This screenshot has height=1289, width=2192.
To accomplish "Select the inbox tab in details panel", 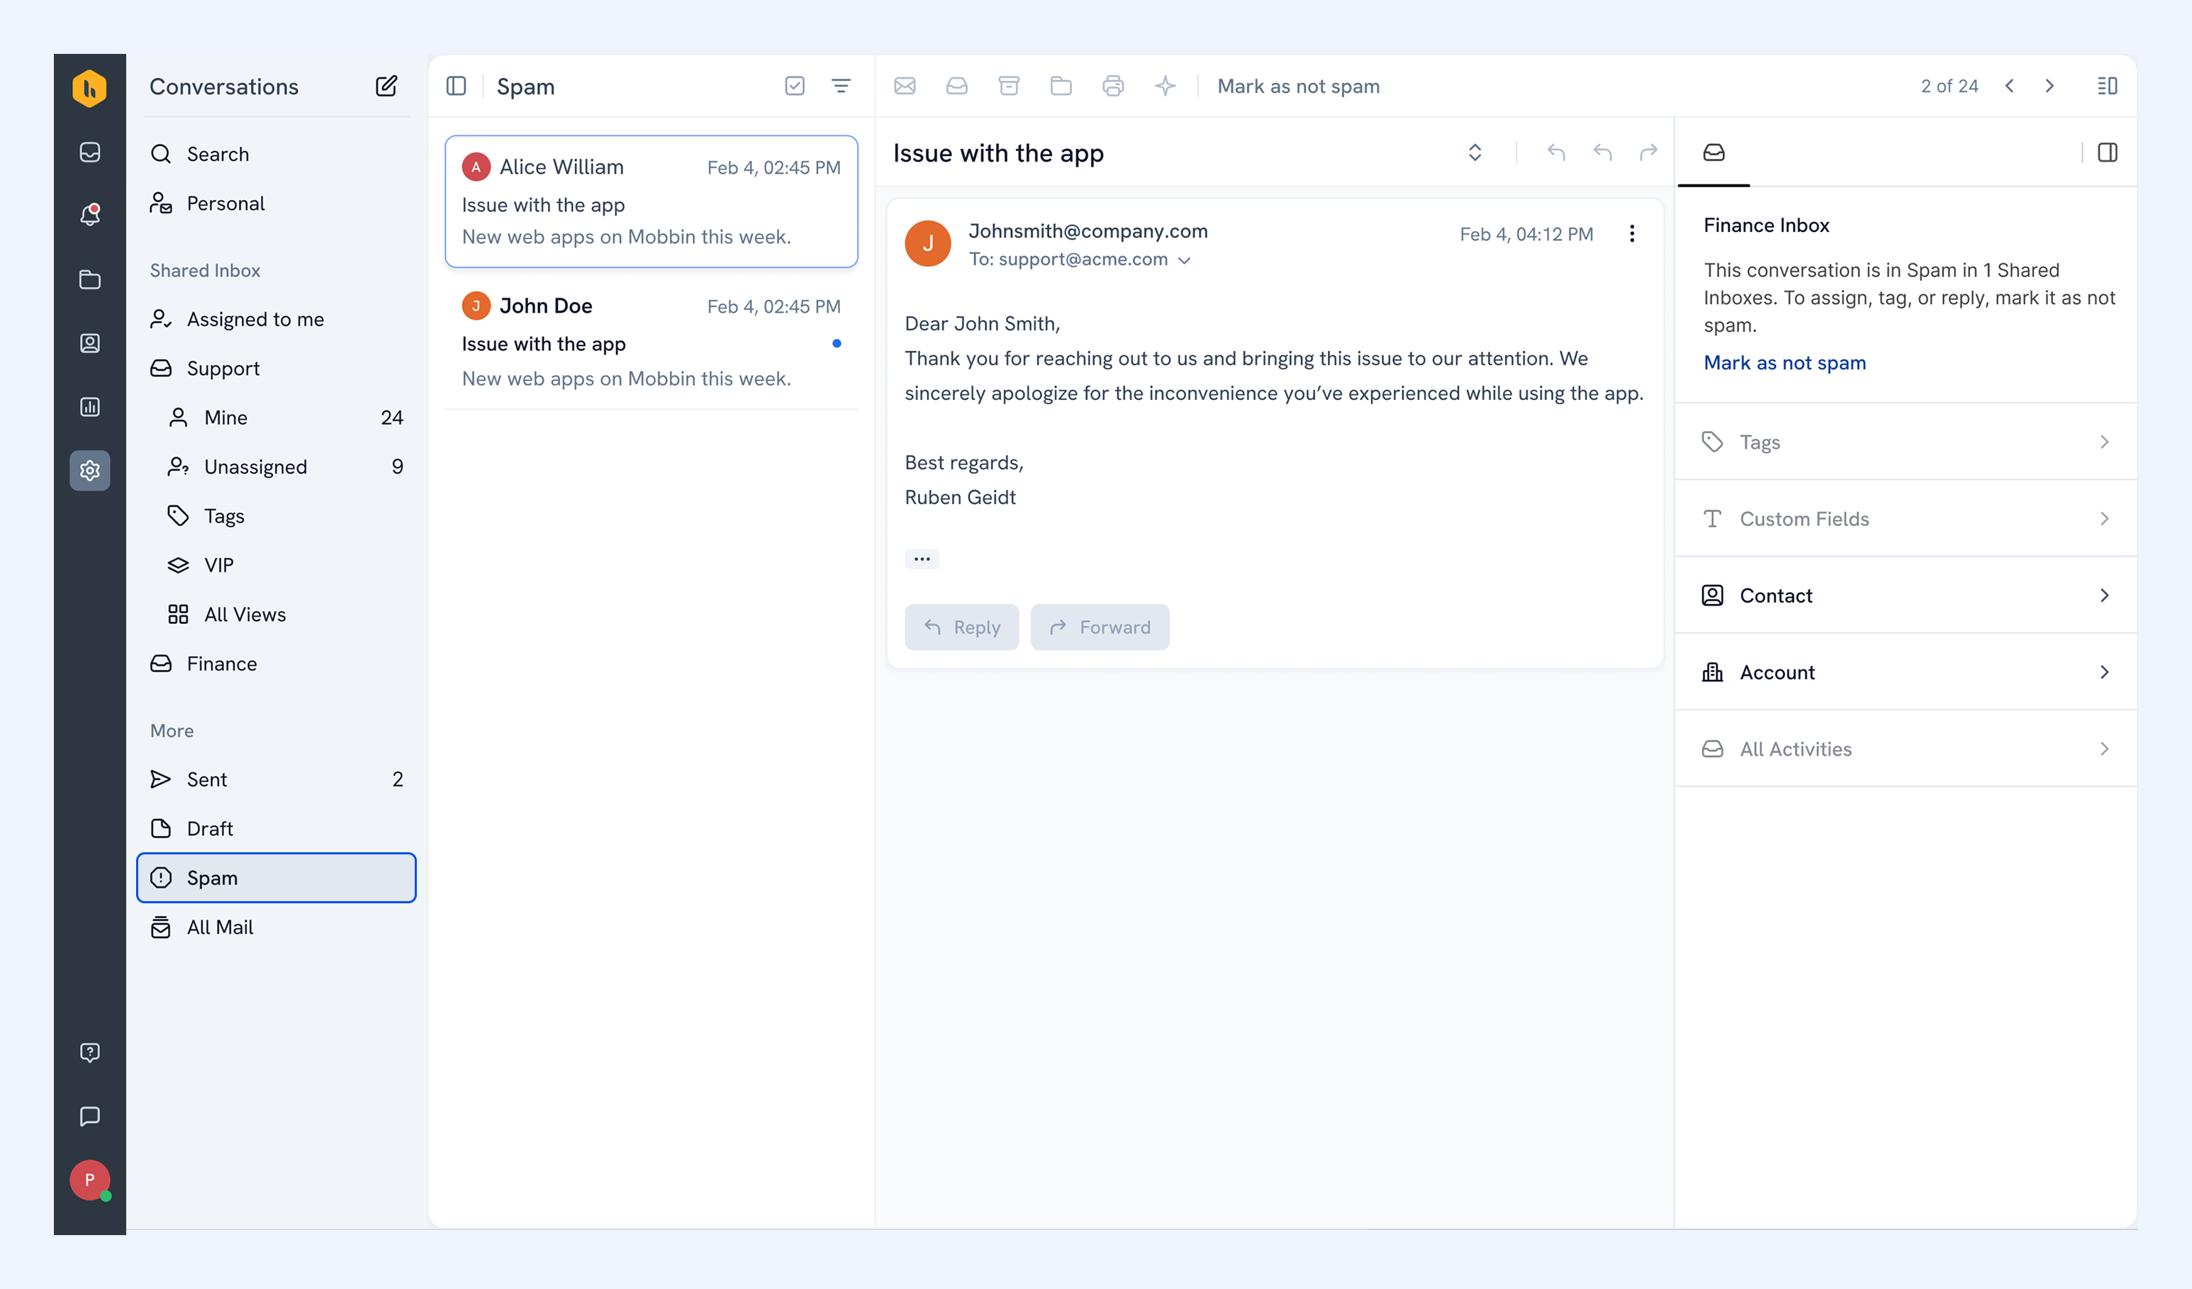I will coord(1713,153).
